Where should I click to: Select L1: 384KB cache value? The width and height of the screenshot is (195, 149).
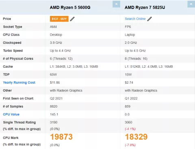[x=74, y=67]
